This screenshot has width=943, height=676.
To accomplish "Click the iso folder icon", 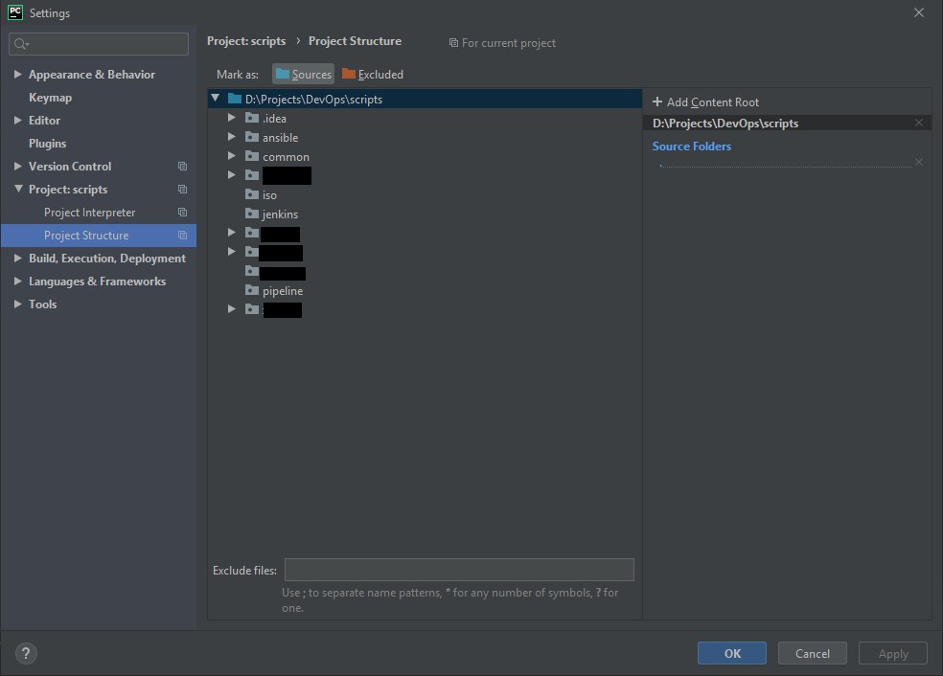I will tap(252, 194).
